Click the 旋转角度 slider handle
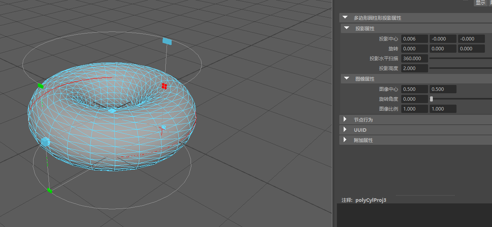This screenshot has height=227, width=492. [431, 99]
